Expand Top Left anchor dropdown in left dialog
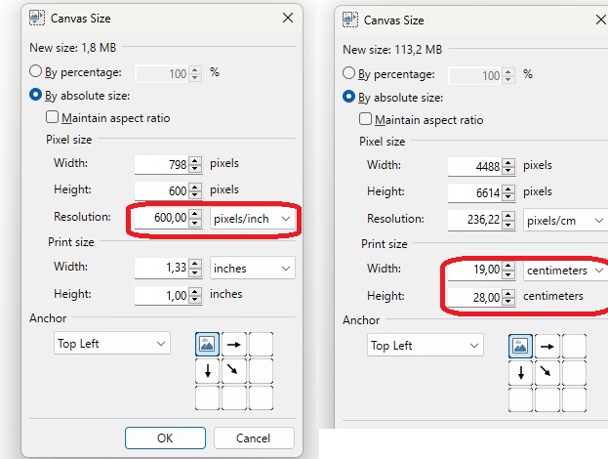The width and height of the screenshot is (608, 459). tap(112, 343)
